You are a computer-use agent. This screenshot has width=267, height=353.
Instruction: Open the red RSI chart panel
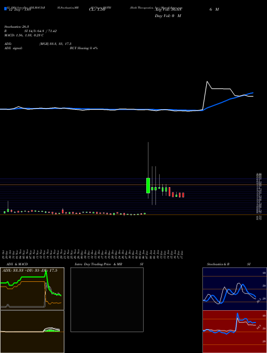click(234, 332)
